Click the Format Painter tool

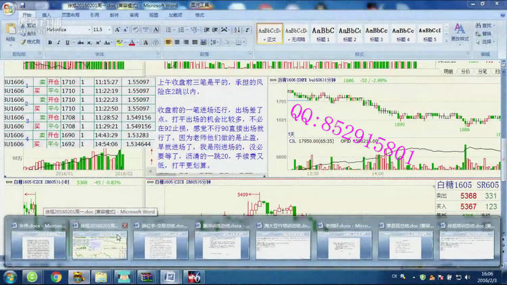click(x=30, y=42)
